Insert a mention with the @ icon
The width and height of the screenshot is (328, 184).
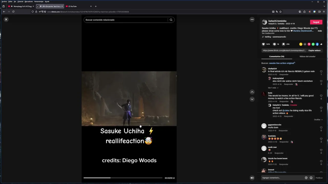[306, 178]
